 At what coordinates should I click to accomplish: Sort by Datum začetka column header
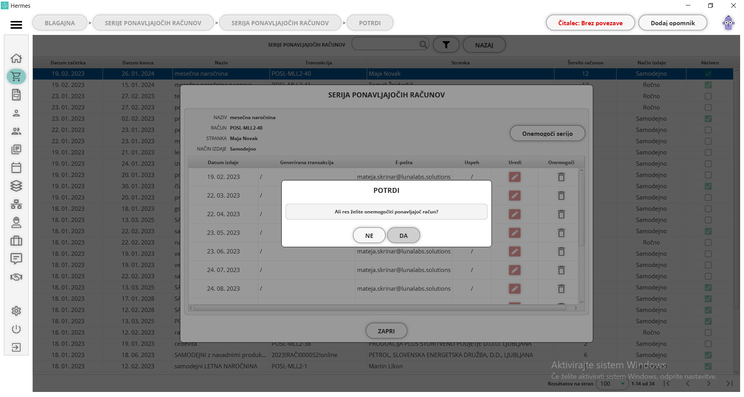click(68, 62)
